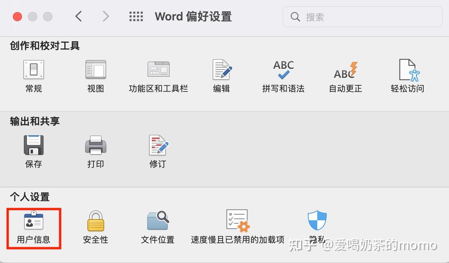The height and width of the screenshot is (263, 449).
Task: Open the 用户信息 ID badge icon
Action: tap(33, 220)
